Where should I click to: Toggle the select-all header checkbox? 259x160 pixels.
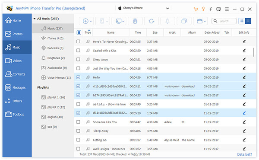[x=79, y=32]
